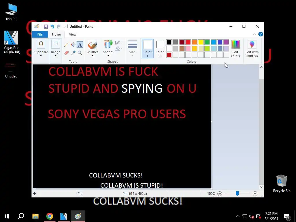Click the muted volume tray icon
This screenshot has height=222, width=296.
[252, 216]
